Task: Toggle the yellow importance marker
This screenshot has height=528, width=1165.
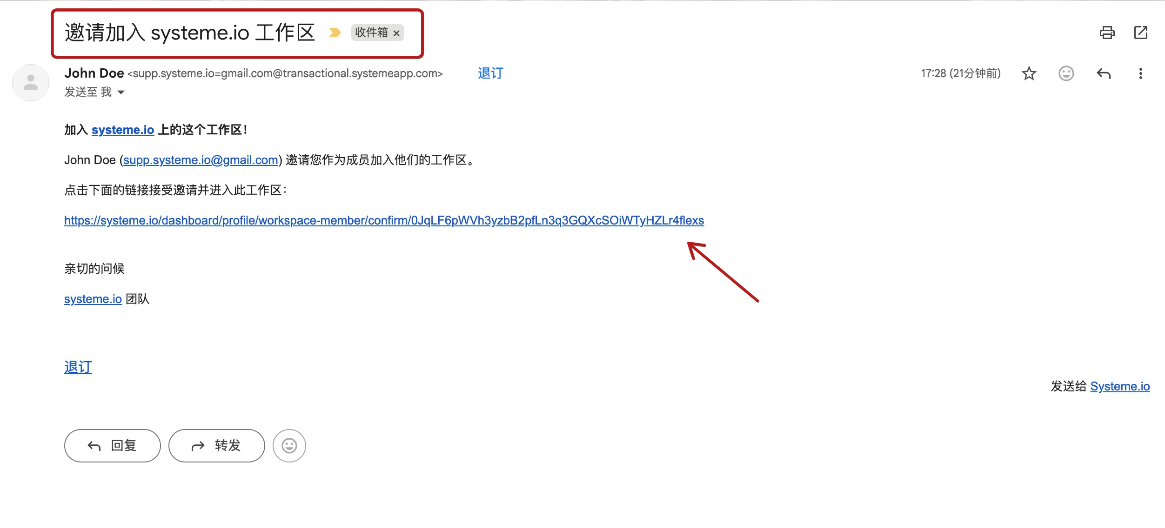Action: coord(335,33)
